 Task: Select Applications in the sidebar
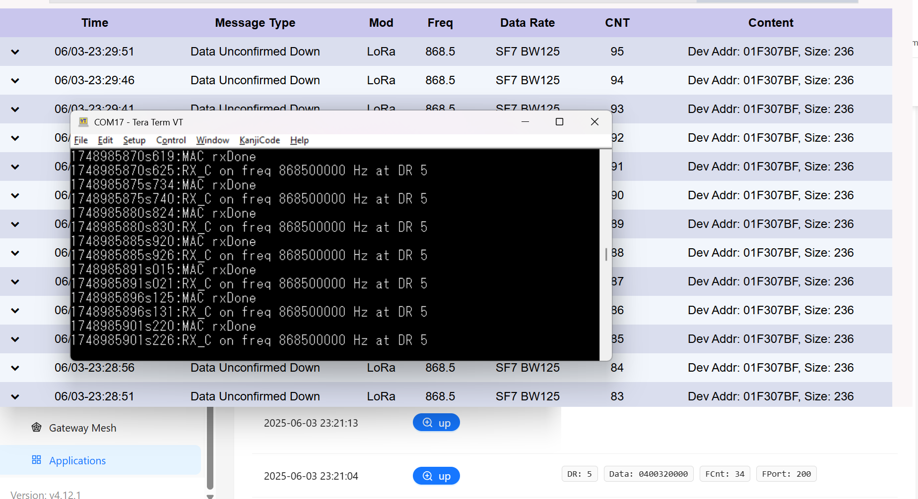[77, 460]
